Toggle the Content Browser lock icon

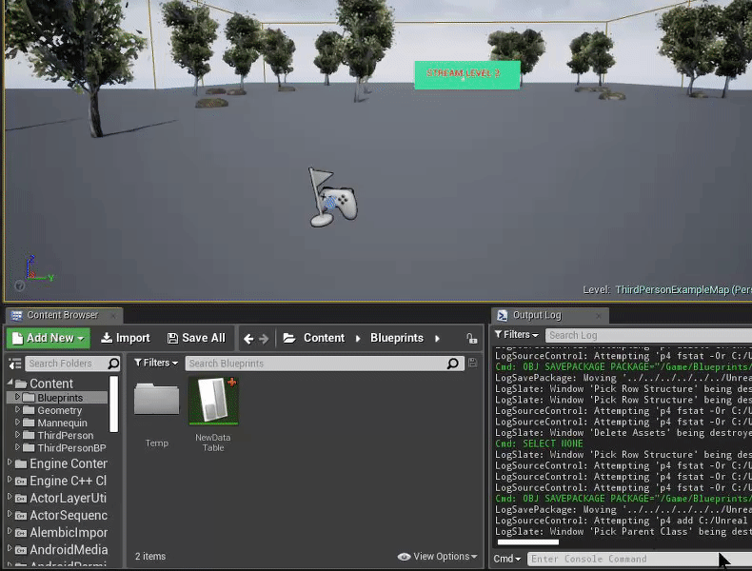click(472, 339)
